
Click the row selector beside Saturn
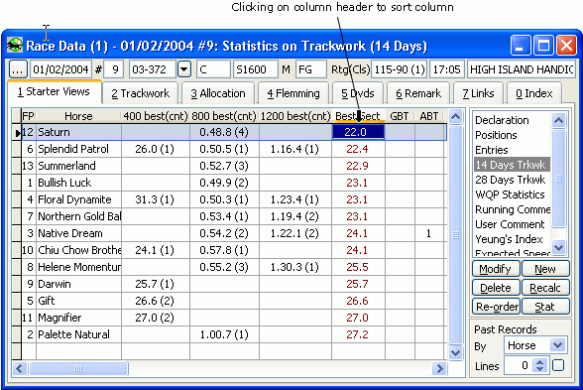(x=16, y=133)
